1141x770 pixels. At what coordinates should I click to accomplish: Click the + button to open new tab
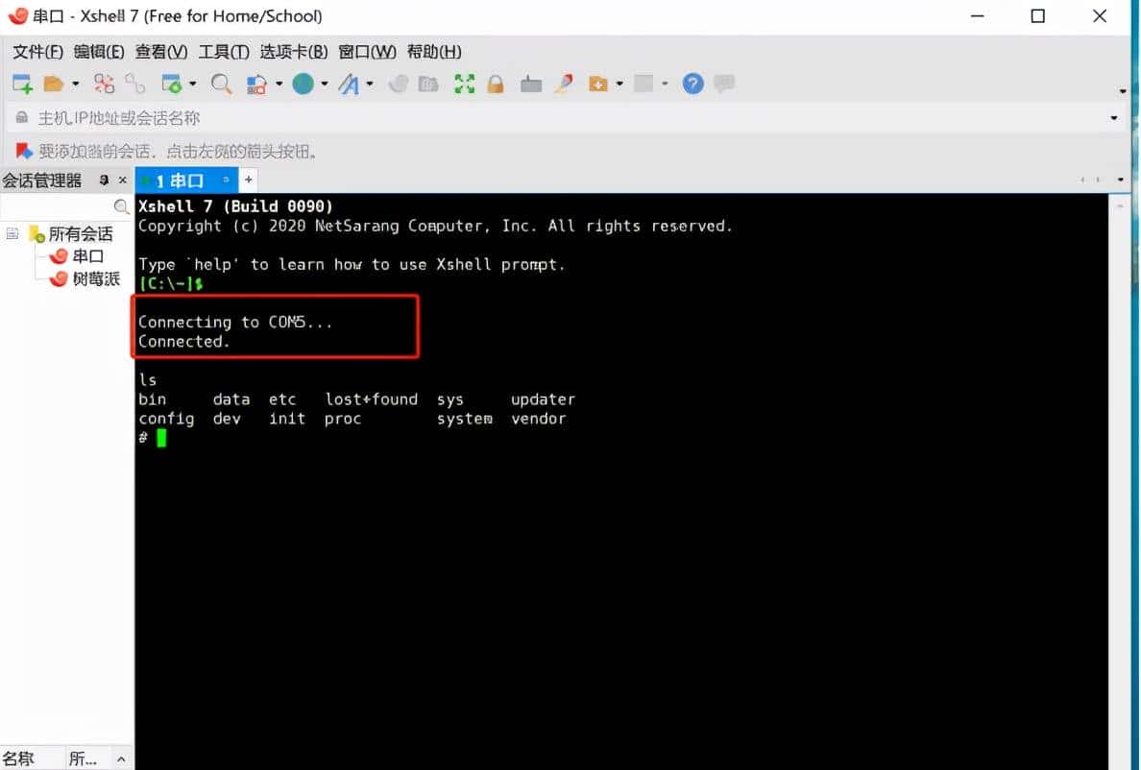tap(248, 180)
